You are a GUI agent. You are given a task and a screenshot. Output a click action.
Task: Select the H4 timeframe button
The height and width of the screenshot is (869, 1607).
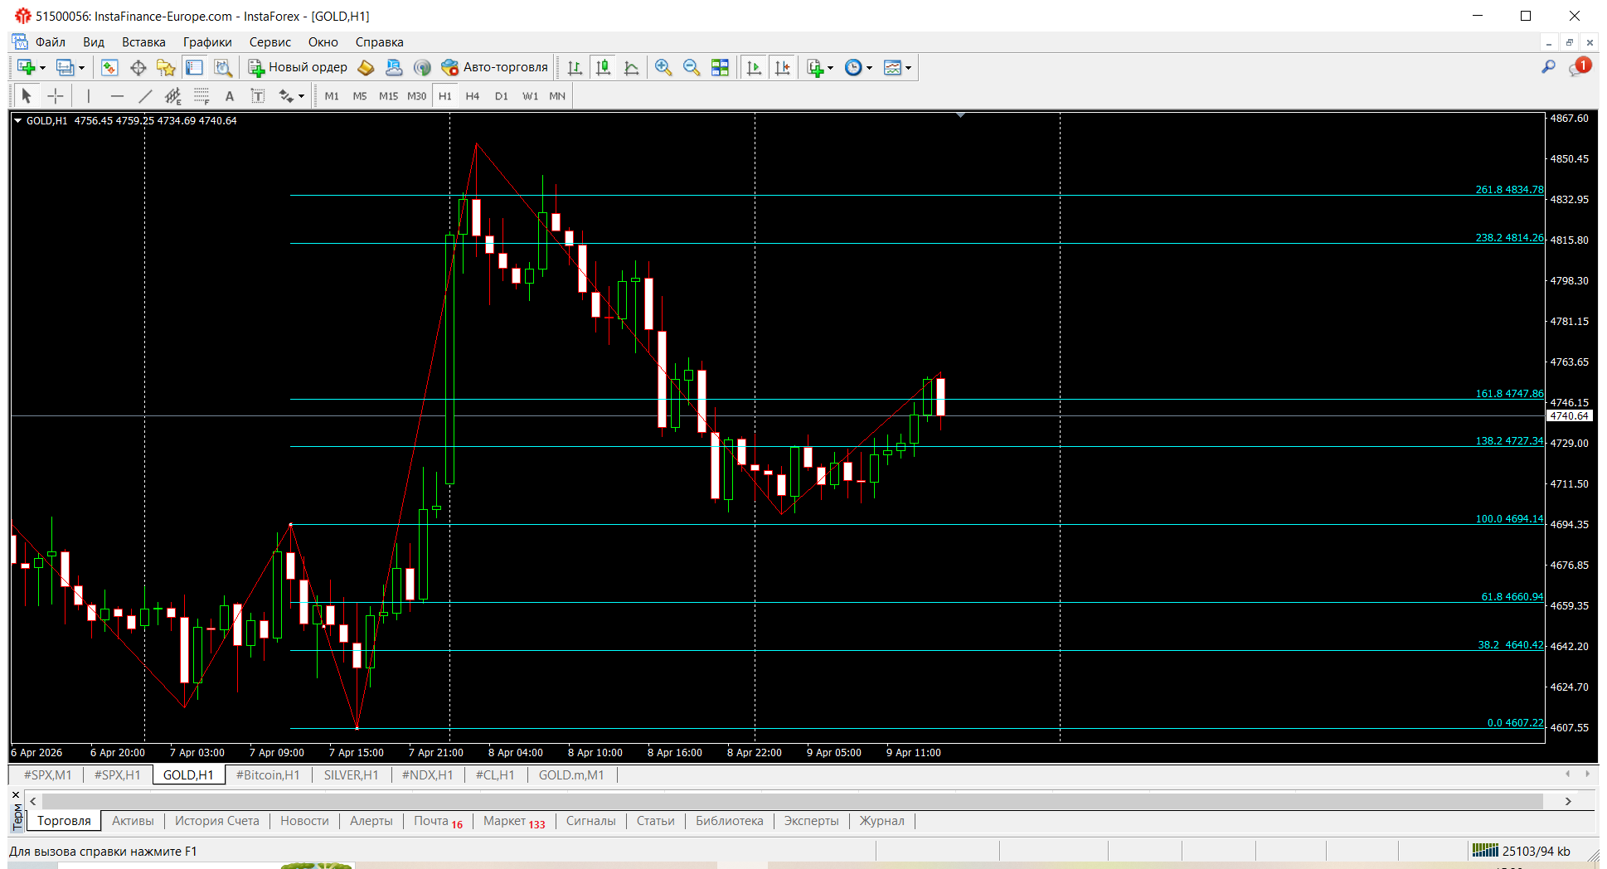pyautogui.click(x=473, y=96)
